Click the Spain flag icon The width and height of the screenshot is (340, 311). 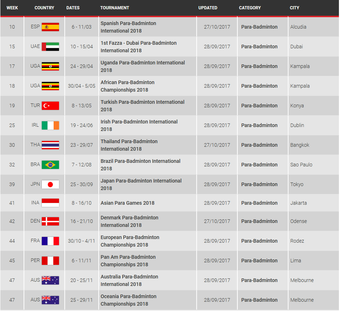[50, 27]
